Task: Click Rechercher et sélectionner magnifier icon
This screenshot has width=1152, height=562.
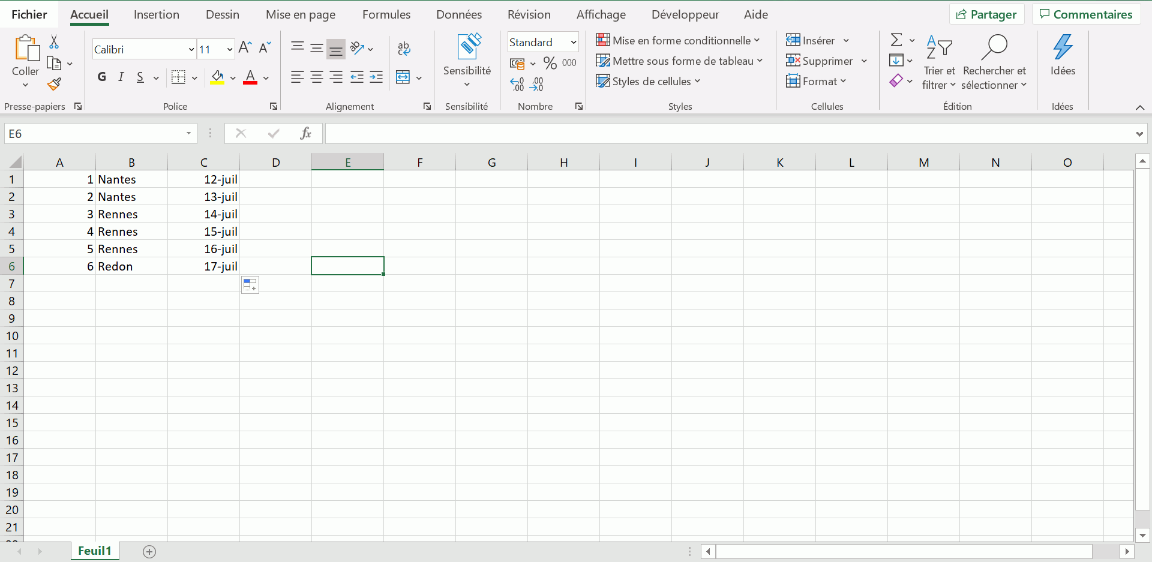Action: point(994,48)
